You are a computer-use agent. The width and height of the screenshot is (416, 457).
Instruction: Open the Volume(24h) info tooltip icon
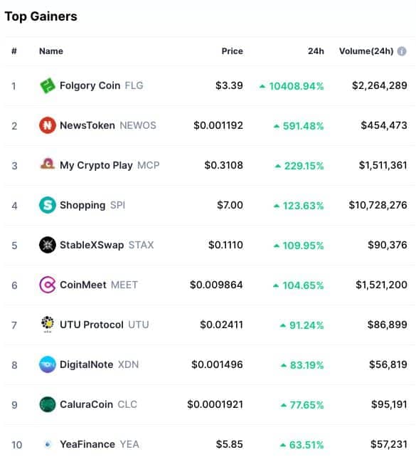[402, 51]
